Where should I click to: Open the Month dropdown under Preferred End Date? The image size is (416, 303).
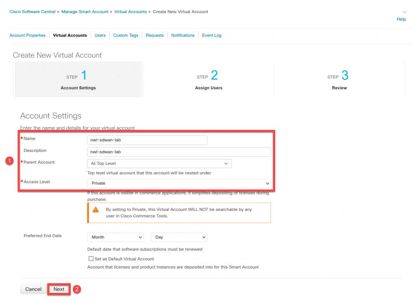pos(115,237)
